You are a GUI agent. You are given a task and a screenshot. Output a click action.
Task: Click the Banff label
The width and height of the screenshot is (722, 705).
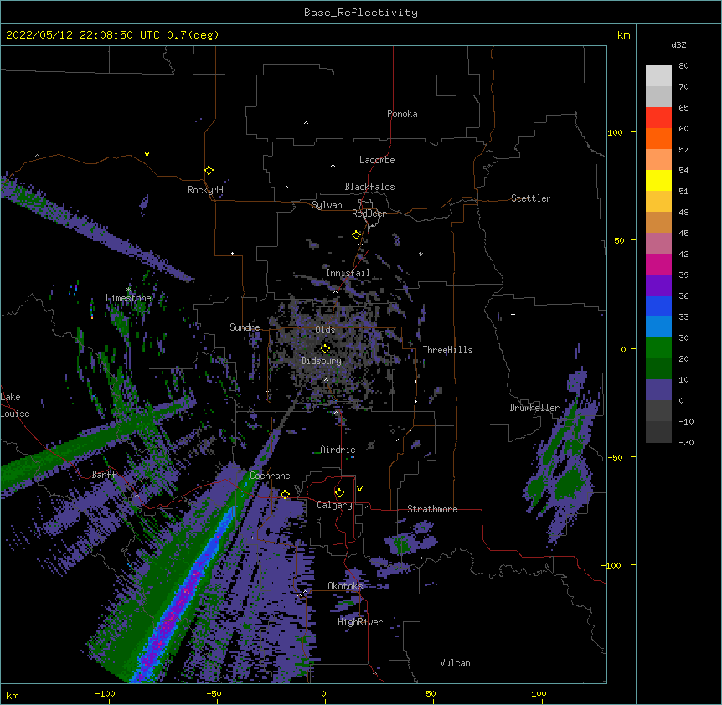tap(104, 475)
